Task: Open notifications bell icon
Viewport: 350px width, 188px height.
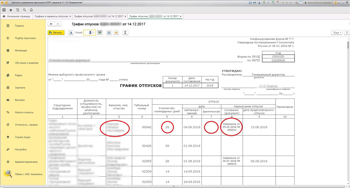Action: pos(31,10)
